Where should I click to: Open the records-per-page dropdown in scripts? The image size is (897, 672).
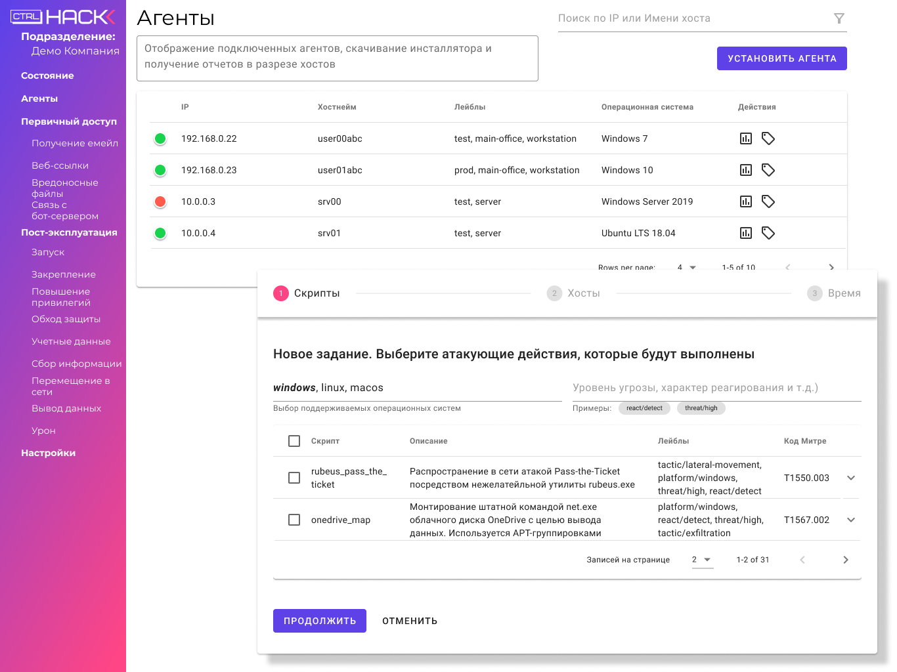pos(702,560)
